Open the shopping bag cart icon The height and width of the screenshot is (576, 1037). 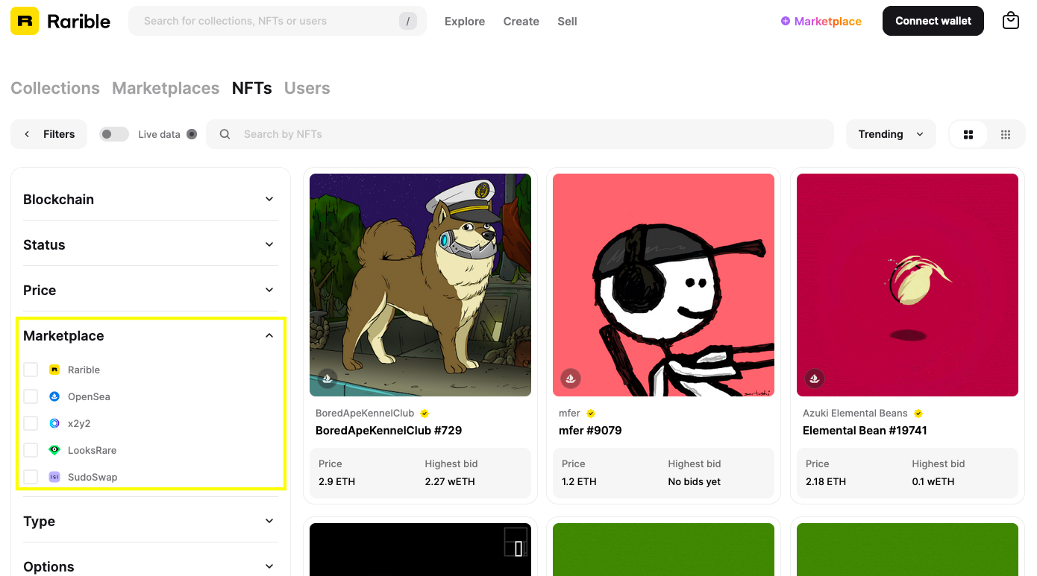click(1011, 21)
